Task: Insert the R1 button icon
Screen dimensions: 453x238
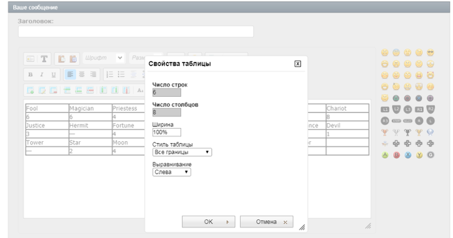Action: [419, 109]
